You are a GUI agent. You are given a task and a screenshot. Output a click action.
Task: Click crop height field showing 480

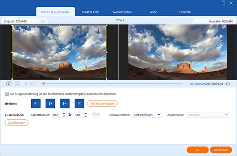79,115
